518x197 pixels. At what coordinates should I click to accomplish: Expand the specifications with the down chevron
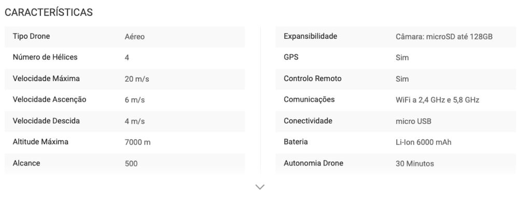click(260, 187)
